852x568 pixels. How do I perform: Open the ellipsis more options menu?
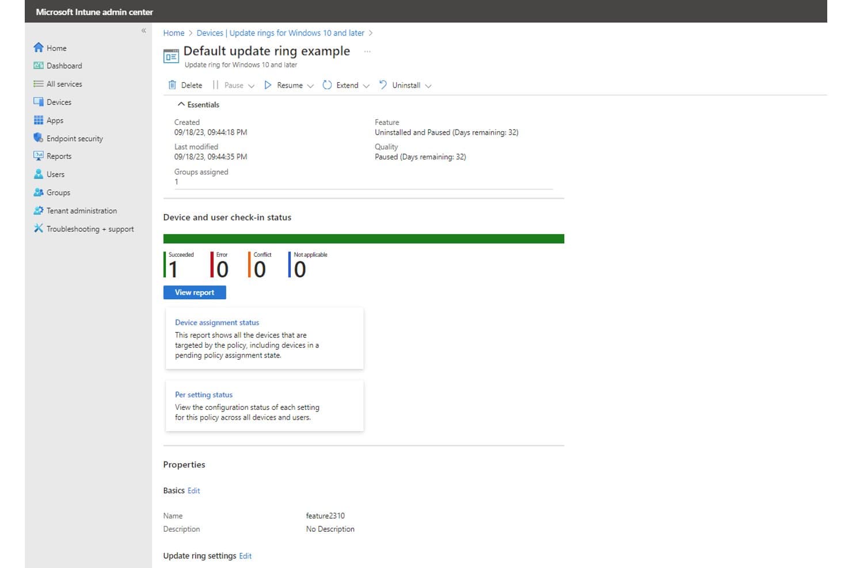367,51
